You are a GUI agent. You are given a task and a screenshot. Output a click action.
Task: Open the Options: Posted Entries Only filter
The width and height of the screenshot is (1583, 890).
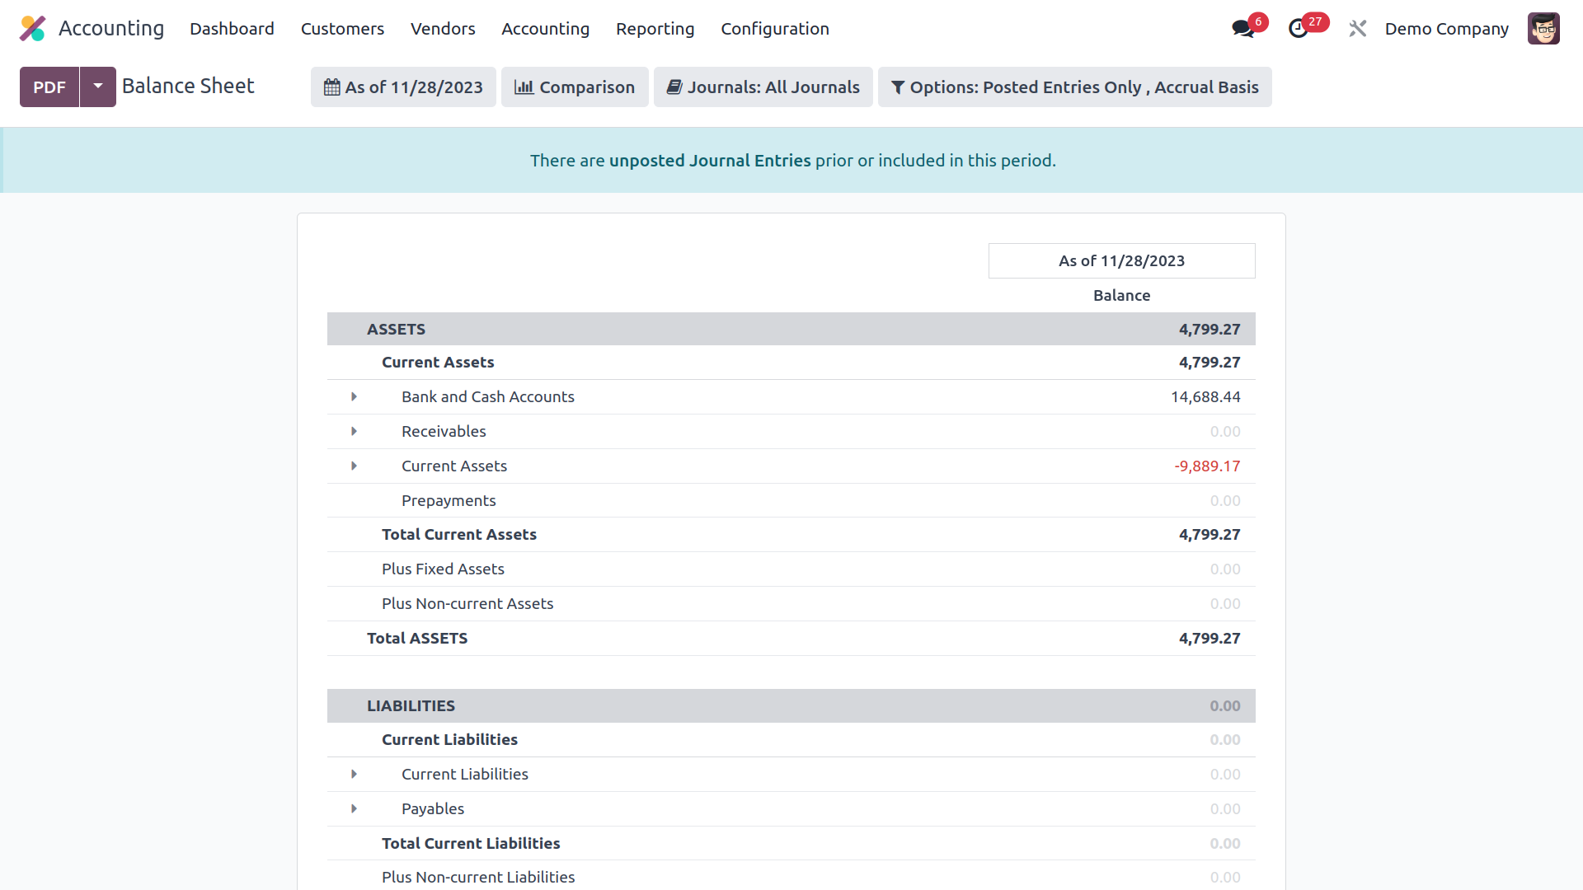(x=1074, y=87)
